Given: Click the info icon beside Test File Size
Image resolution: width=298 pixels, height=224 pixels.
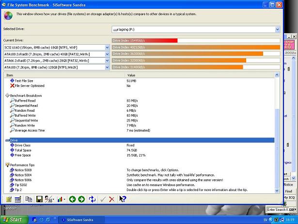Looking at the screenshot, I should 12,81.
